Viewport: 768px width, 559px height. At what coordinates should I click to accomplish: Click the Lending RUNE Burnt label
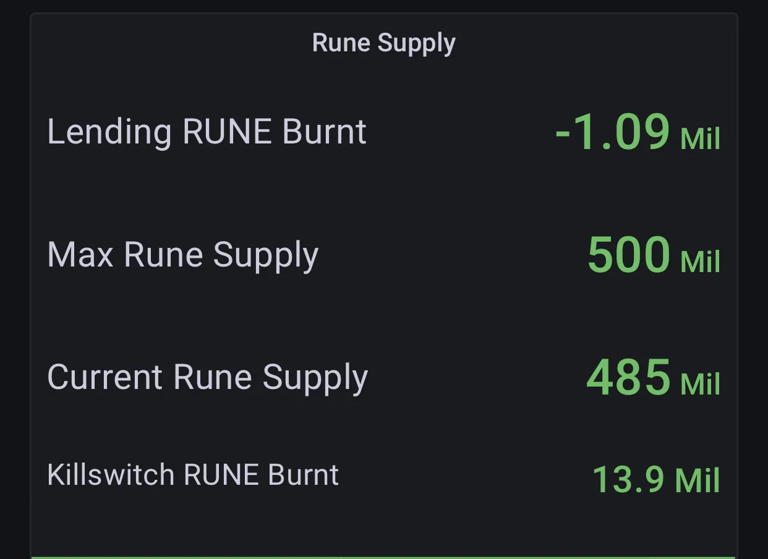207,132
